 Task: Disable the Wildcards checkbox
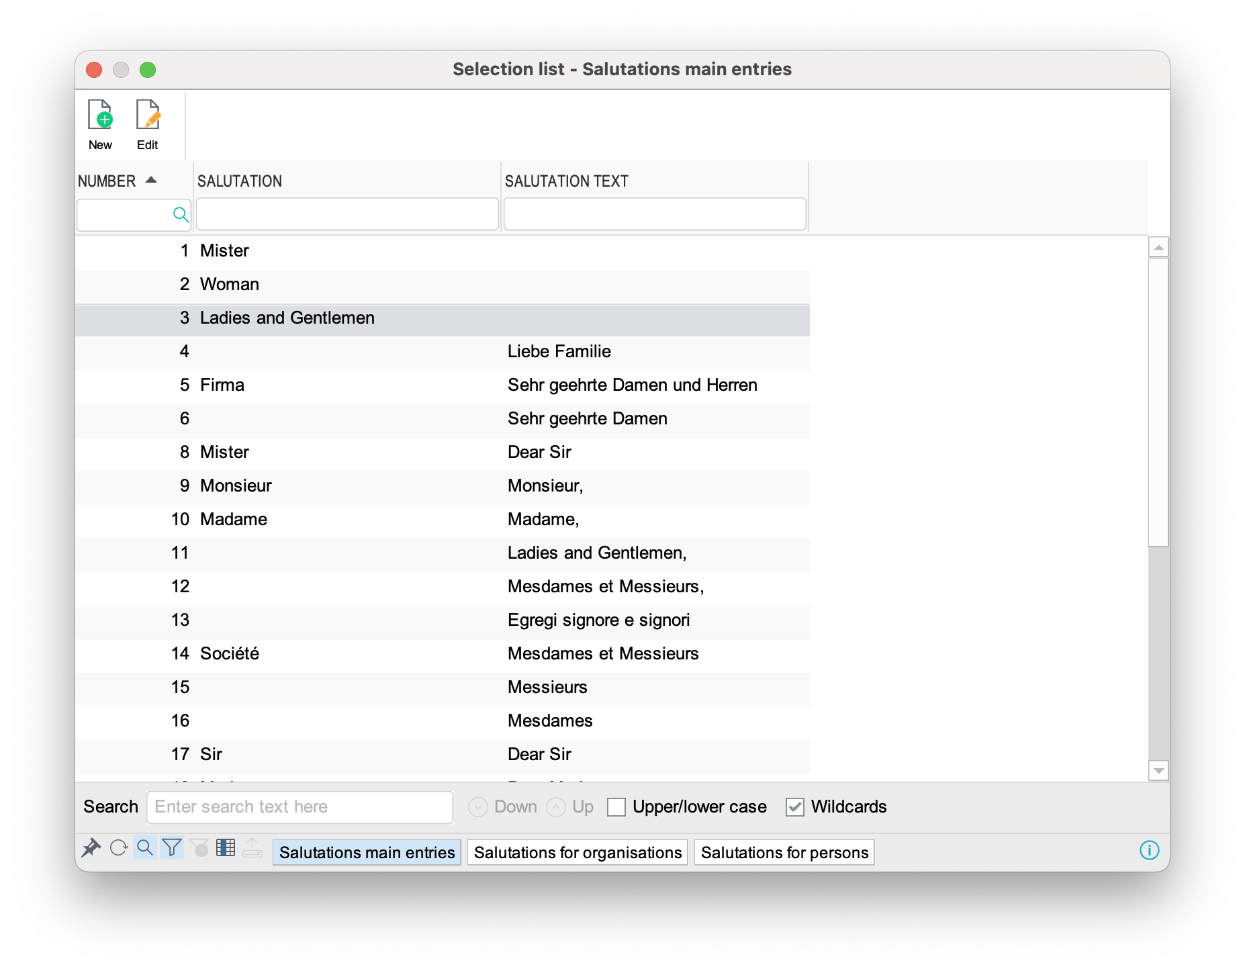pyautogui.click(x=795, y=807)
